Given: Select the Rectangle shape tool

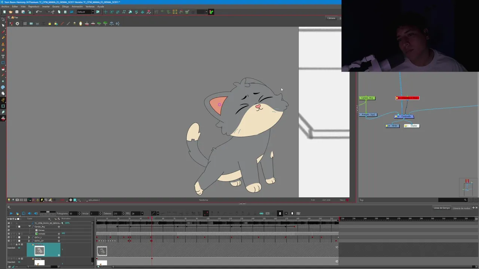Looking at the screenshot, I should click(3, 62).
